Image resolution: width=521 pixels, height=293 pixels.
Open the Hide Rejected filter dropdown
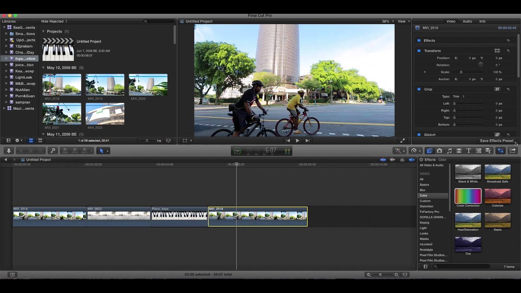54,21
